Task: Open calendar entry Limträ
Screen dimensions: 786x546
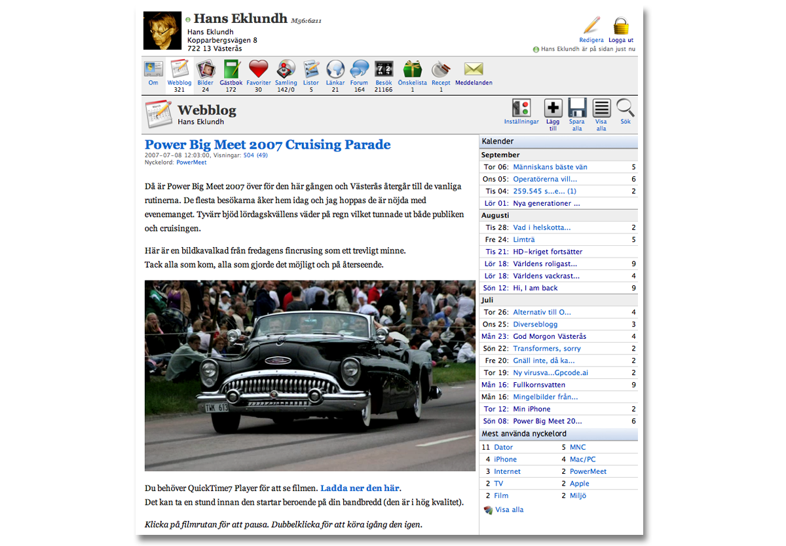Action: click(524, 240)
